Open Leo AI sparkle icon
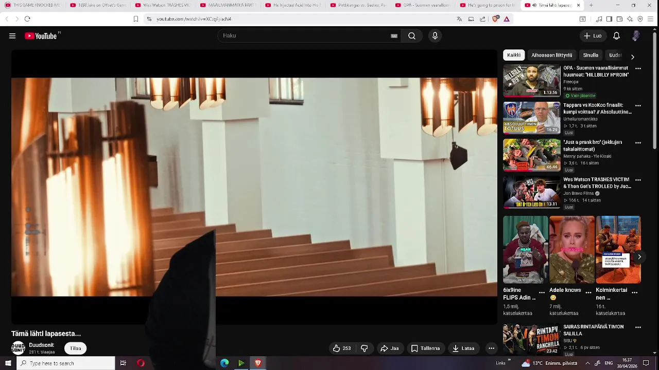Screen dimensions: 659x370 (630, 19)
